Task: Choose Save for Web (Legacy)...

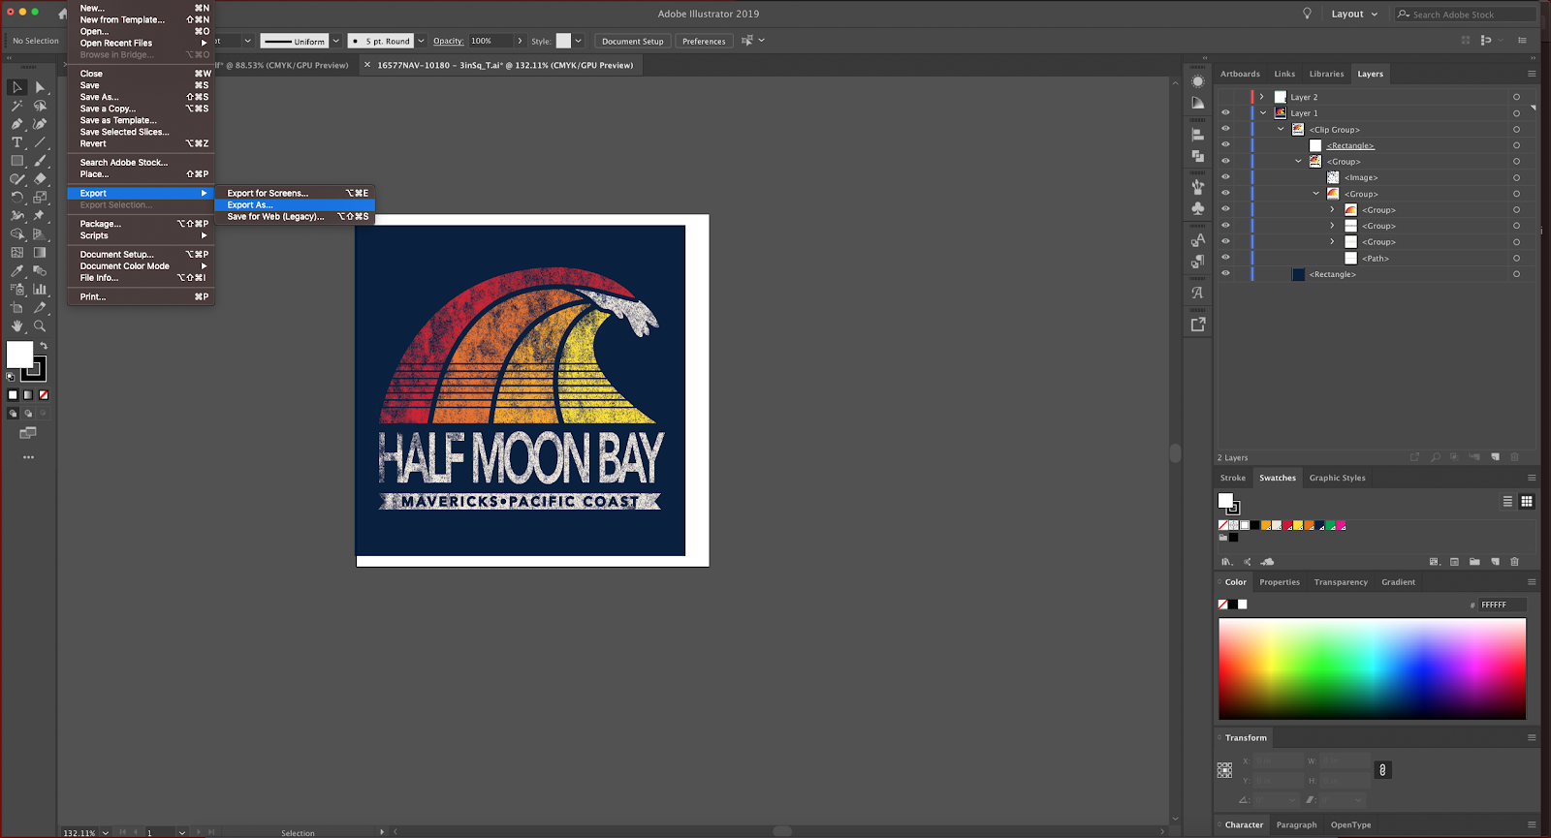Action: coord(295,217)
